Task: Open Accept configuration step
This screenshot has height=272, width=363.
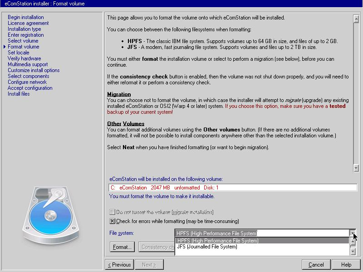Action: pos(30,88)
